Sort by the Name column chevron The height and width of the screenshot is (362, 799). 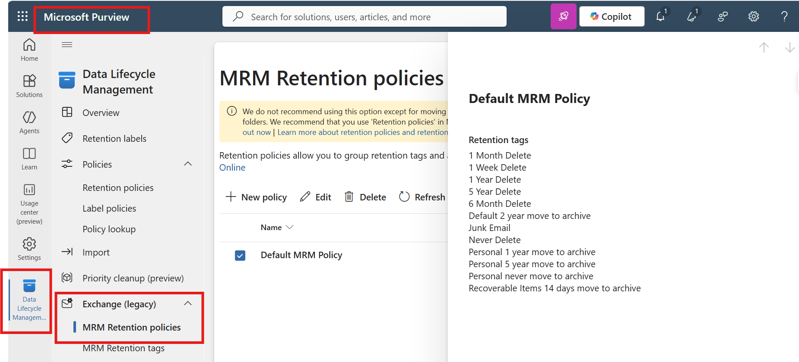pyautogui.click(x=289, y=228)
